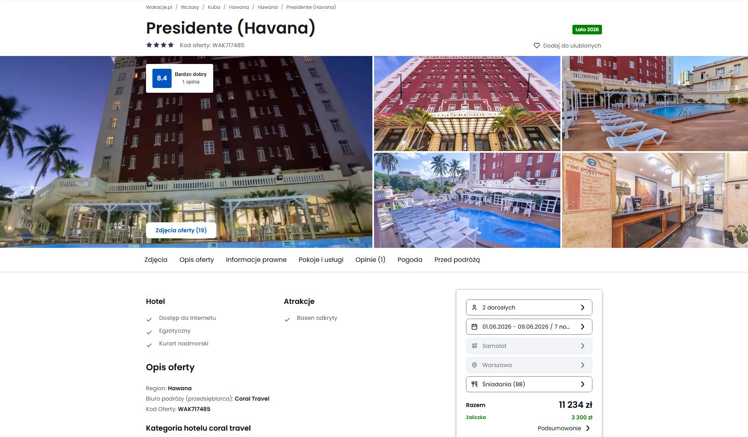Viewport: 748px width, 437px height.
Task: Open the 01.06.2026 - 09.06.2026 date selector
Action: 529,327
